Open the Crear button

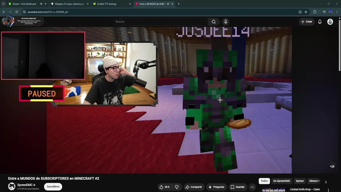click(x=307, y=22)
